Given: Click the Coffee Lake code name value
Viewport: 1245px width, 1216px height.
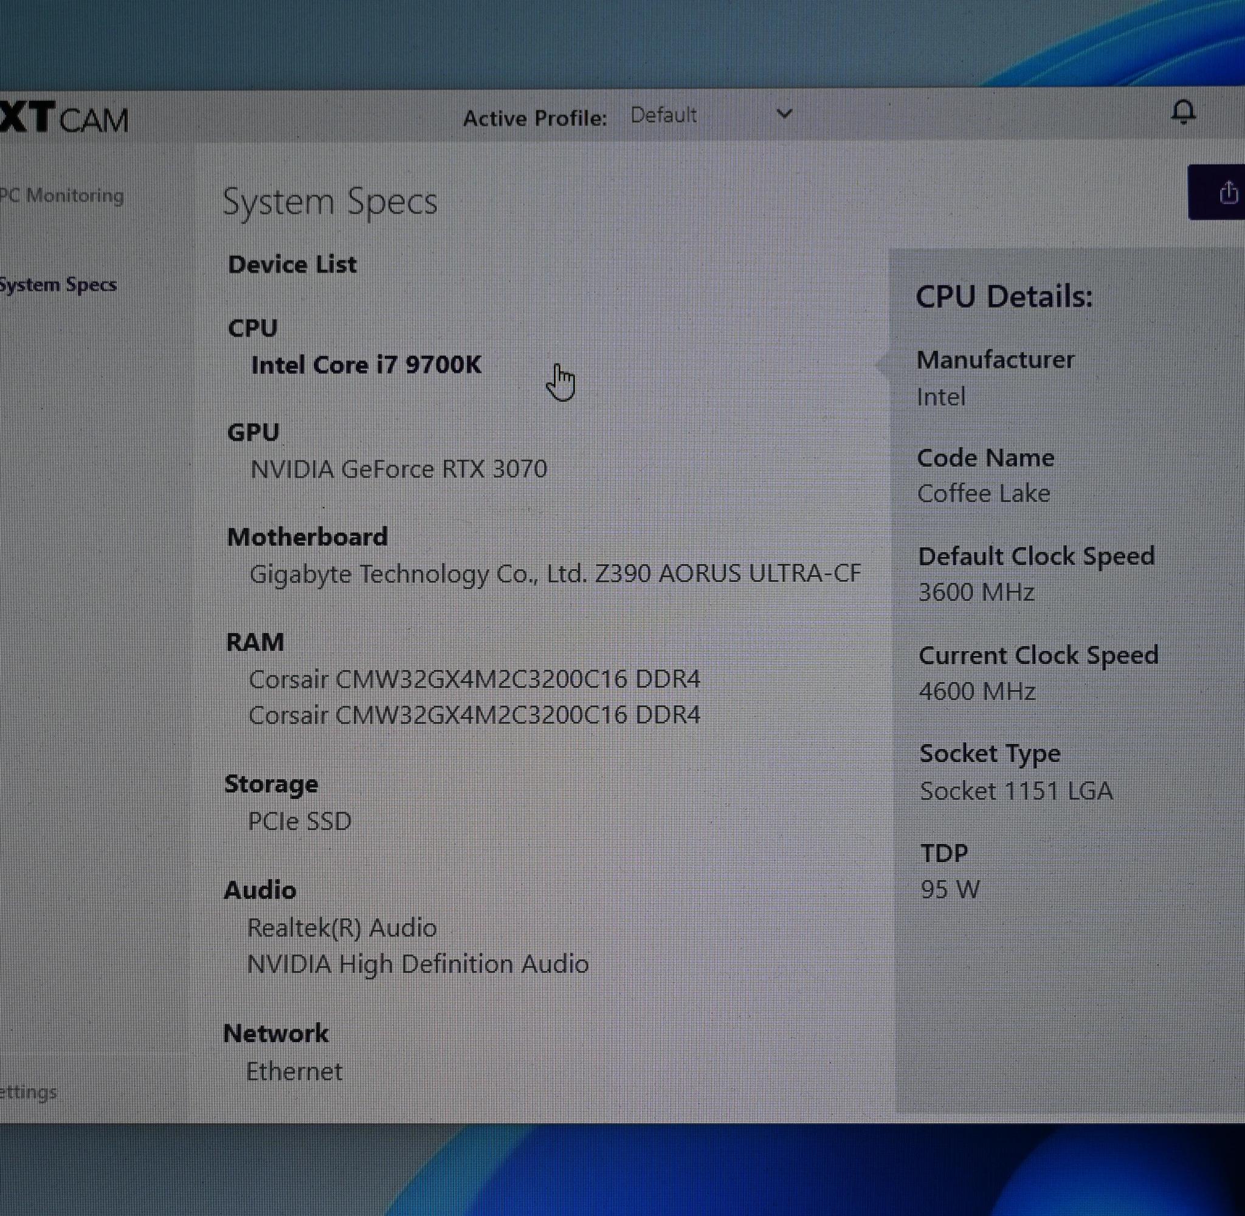Looking at the screenshot, I should click(983, 494).
